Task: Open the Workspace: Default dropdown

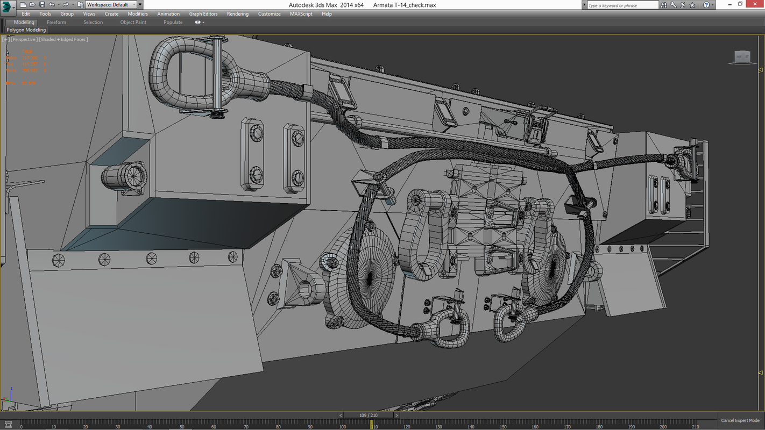Action: 111,5
